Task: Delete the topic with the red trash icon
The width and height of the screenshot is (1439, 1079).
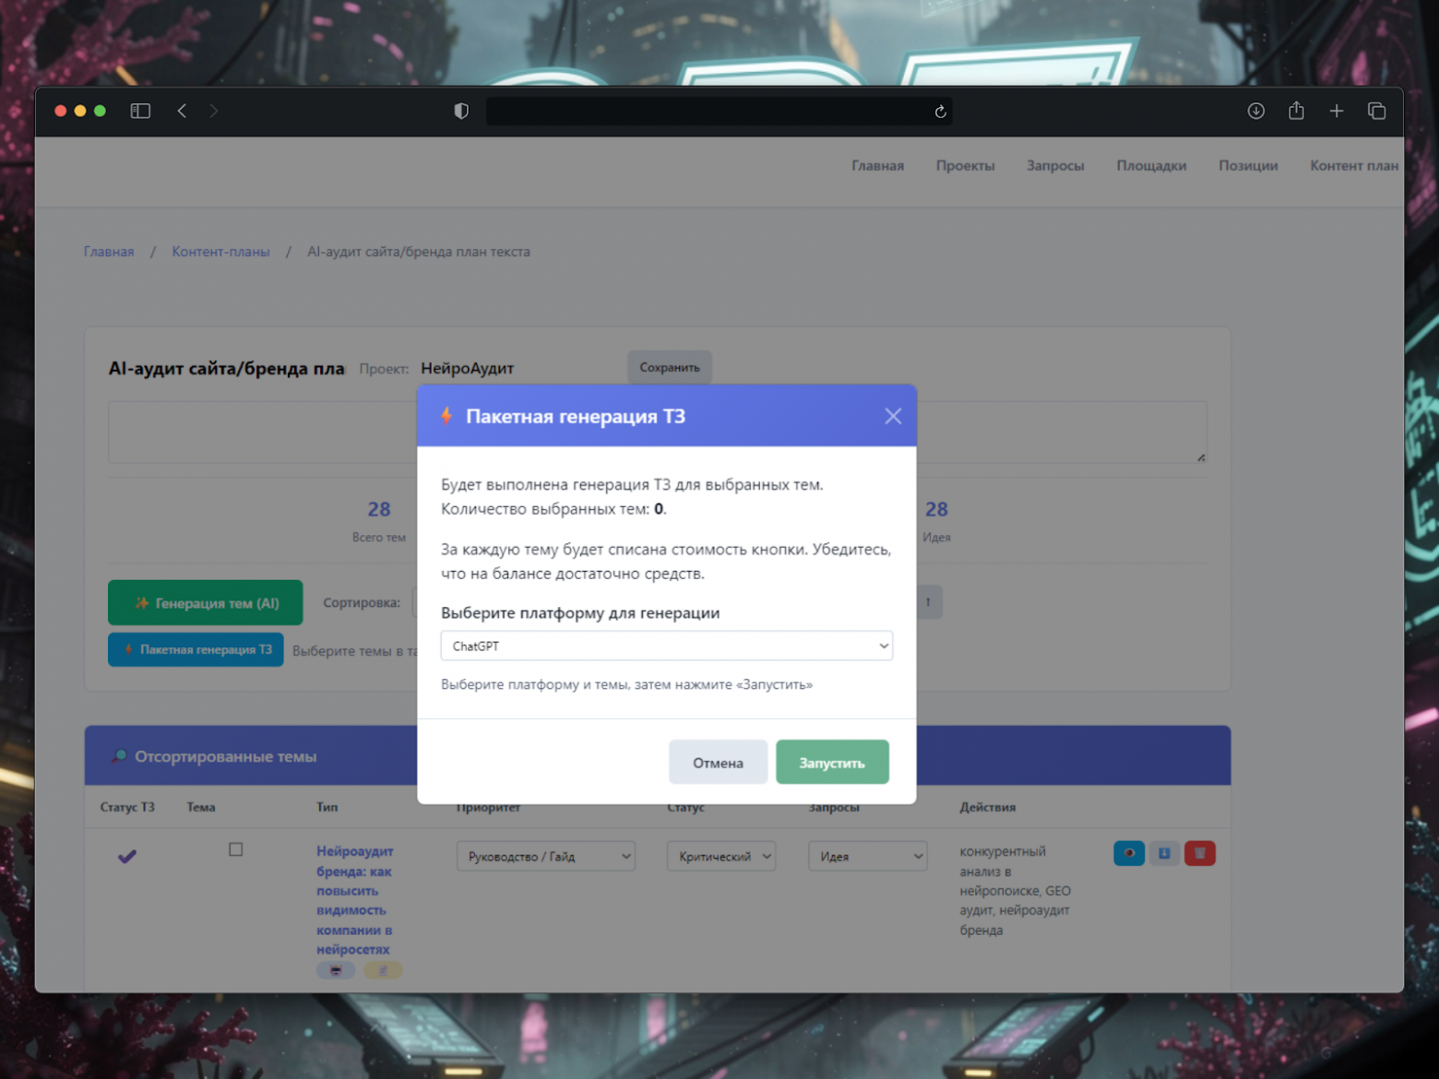Action: [x=1199, y=853]
